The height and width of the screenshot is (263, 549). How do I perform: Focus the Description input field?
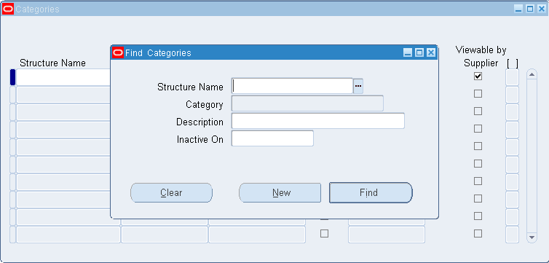318,121
